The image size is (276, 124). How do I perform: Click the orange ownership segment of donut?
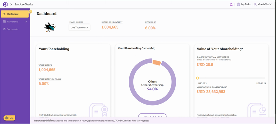(157, 63)
